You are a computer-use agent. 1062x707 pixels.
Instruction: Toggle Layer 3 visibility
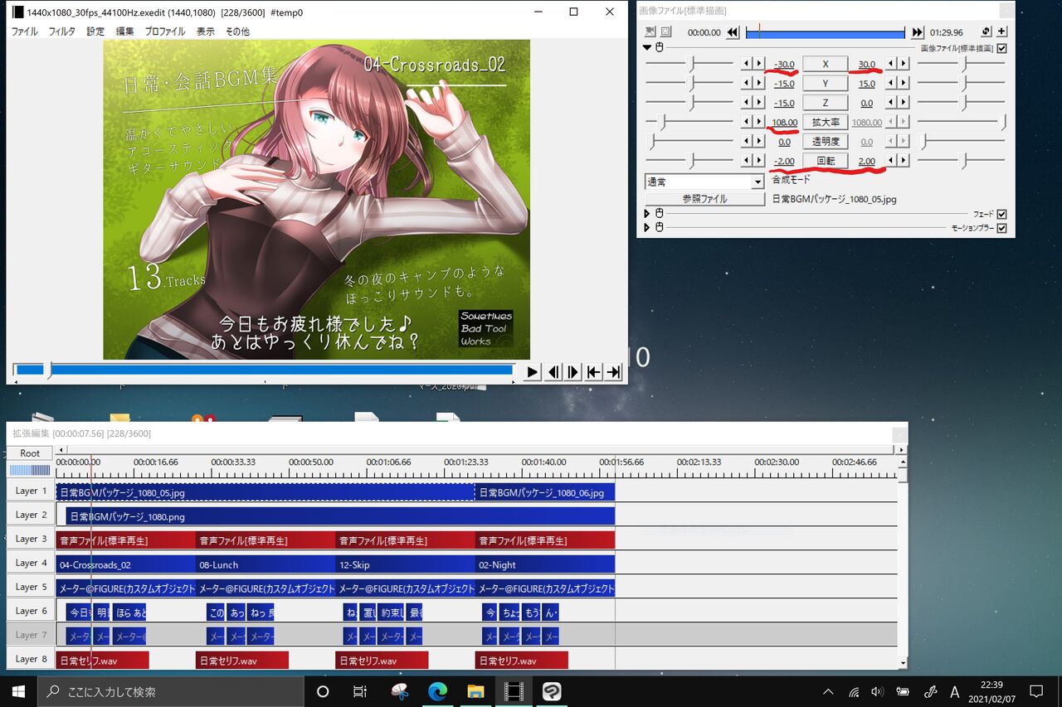[30, 539]
